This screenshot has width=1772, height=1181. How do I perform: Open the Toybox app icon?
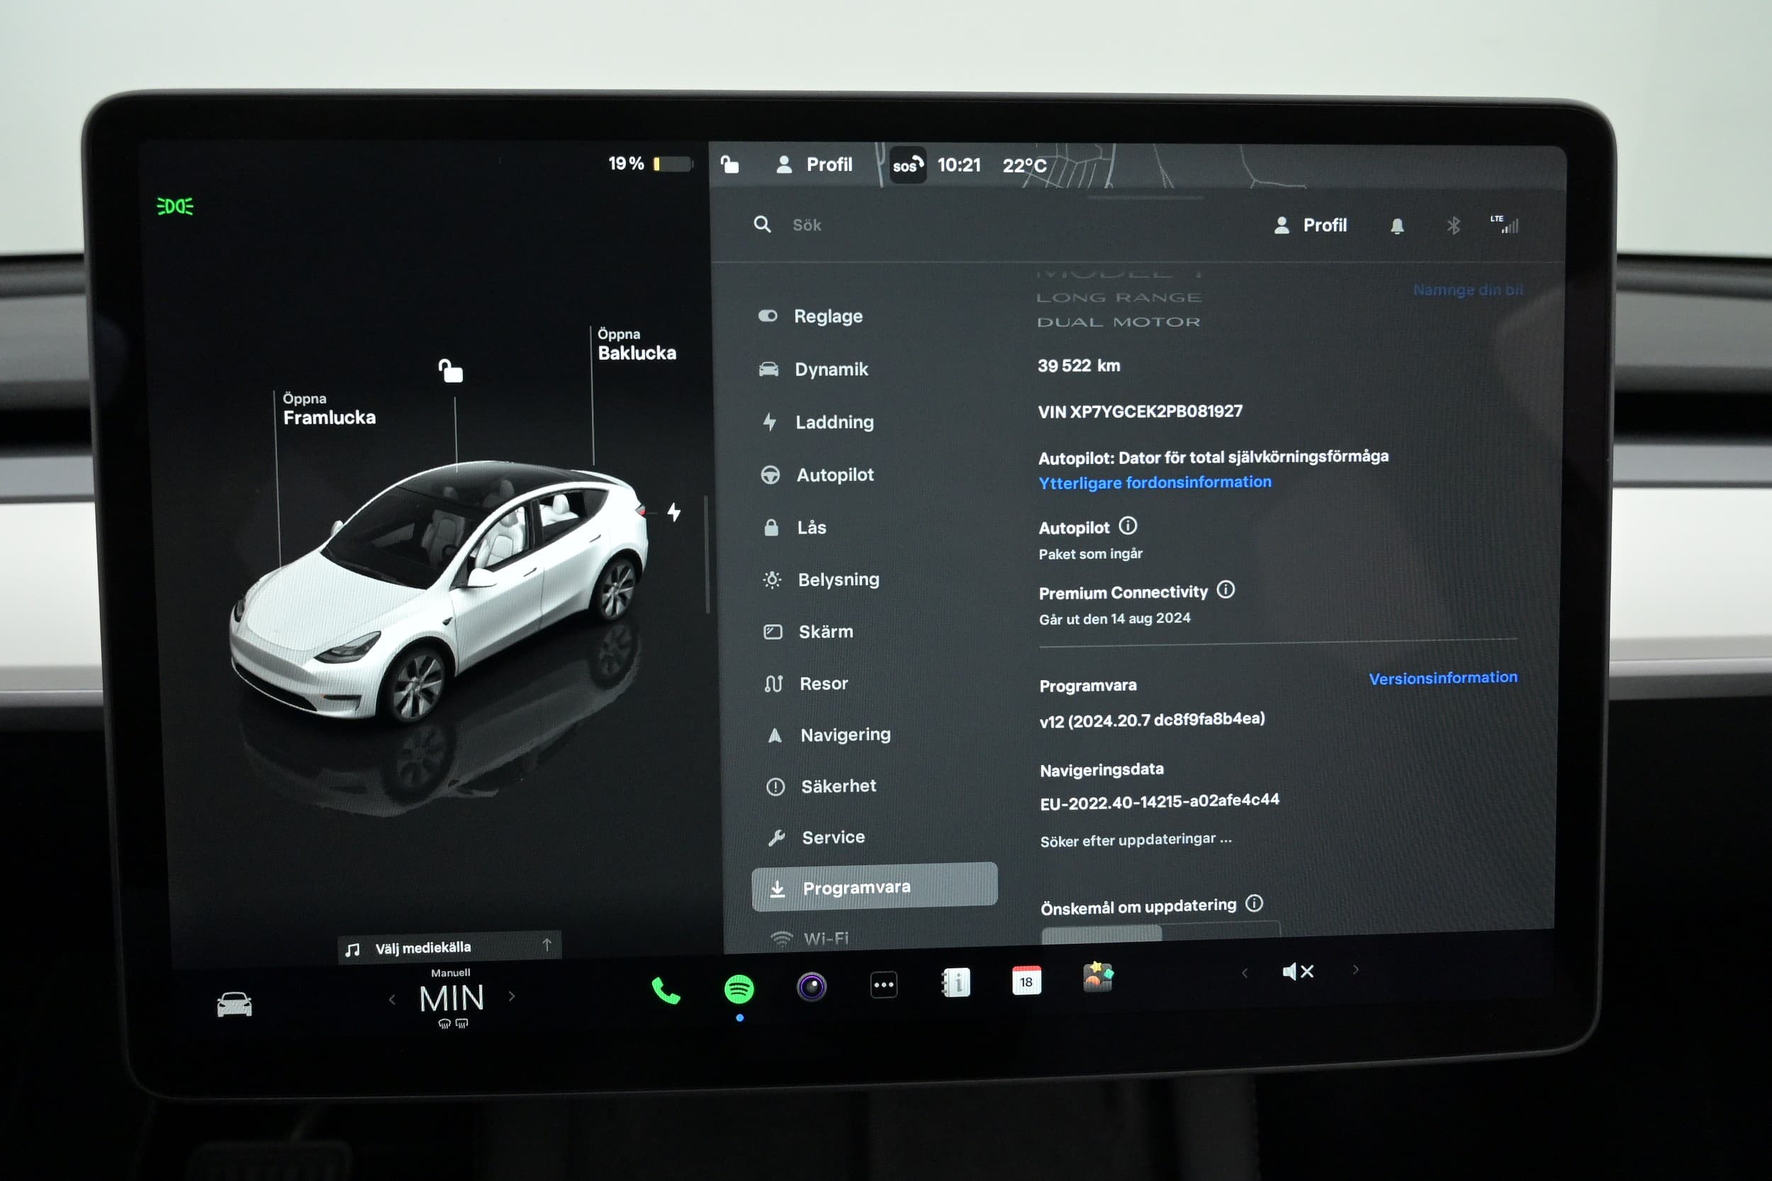(x=1098, y=978)
